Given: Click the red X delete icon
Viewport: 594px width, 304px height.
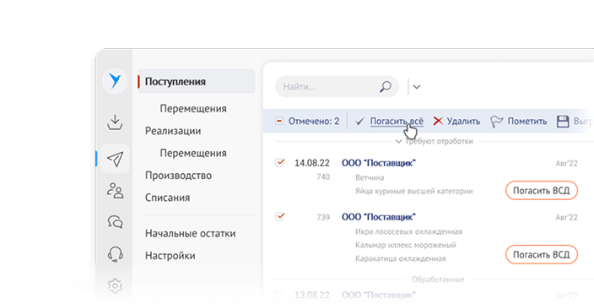Looking at the screenshot, I should (438, 122).
